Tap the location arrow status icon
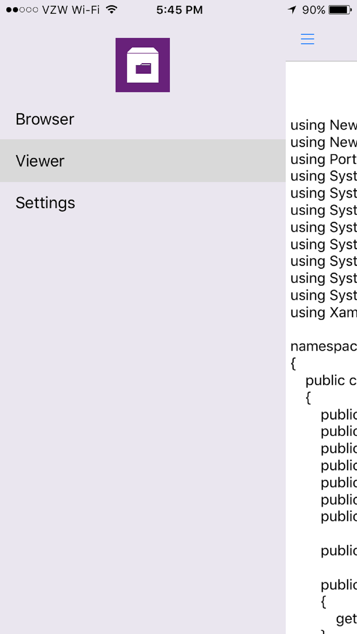Viewport: 357px width, 634px height. (292, 10)
